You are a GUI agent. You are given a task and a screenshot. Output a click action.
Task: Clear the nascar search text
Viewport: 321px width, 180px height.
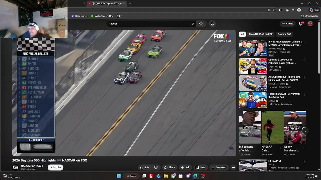coord(193,23)
